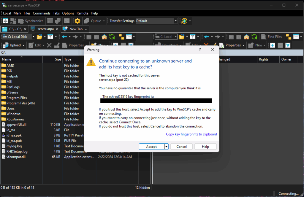Click the minus Unselect Files icon in right panel
304x197 pixels.
pyautogui.click(x=280, y=45)
